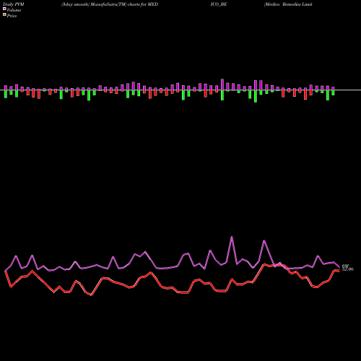
Task: Select the 'Volume' legend label
Action: pos(14,10)
